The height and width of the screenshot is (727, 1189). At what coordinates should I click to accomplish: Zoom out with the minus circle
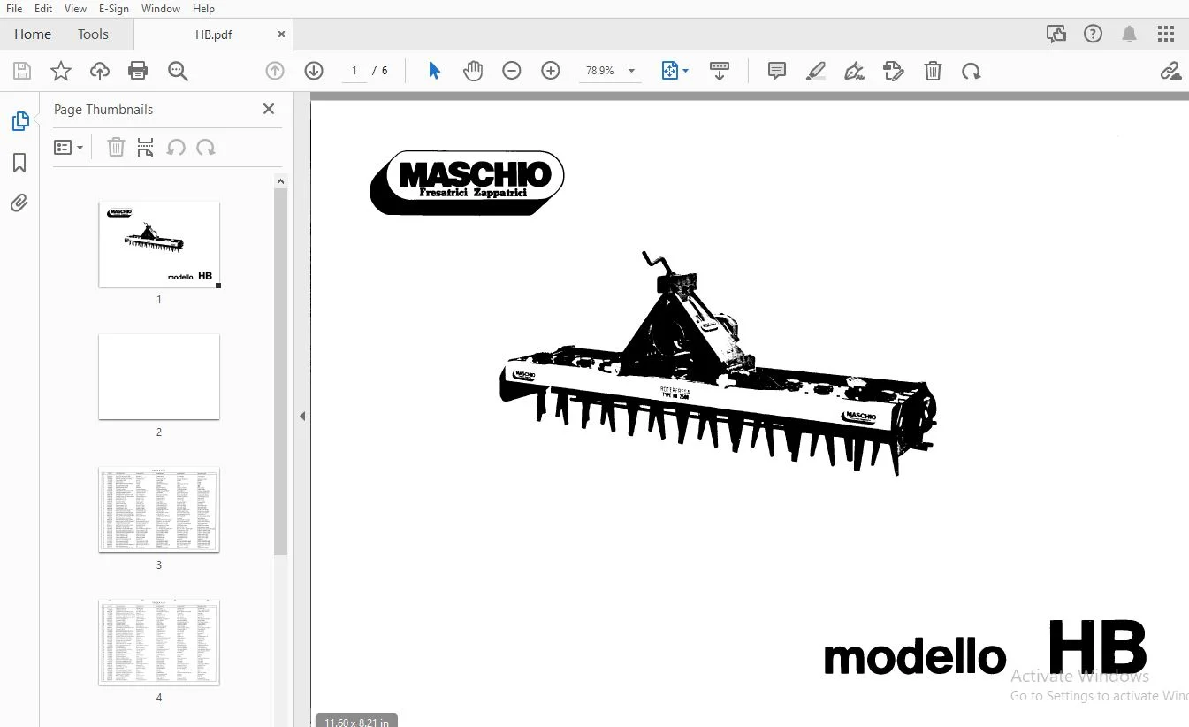[512, 71]
